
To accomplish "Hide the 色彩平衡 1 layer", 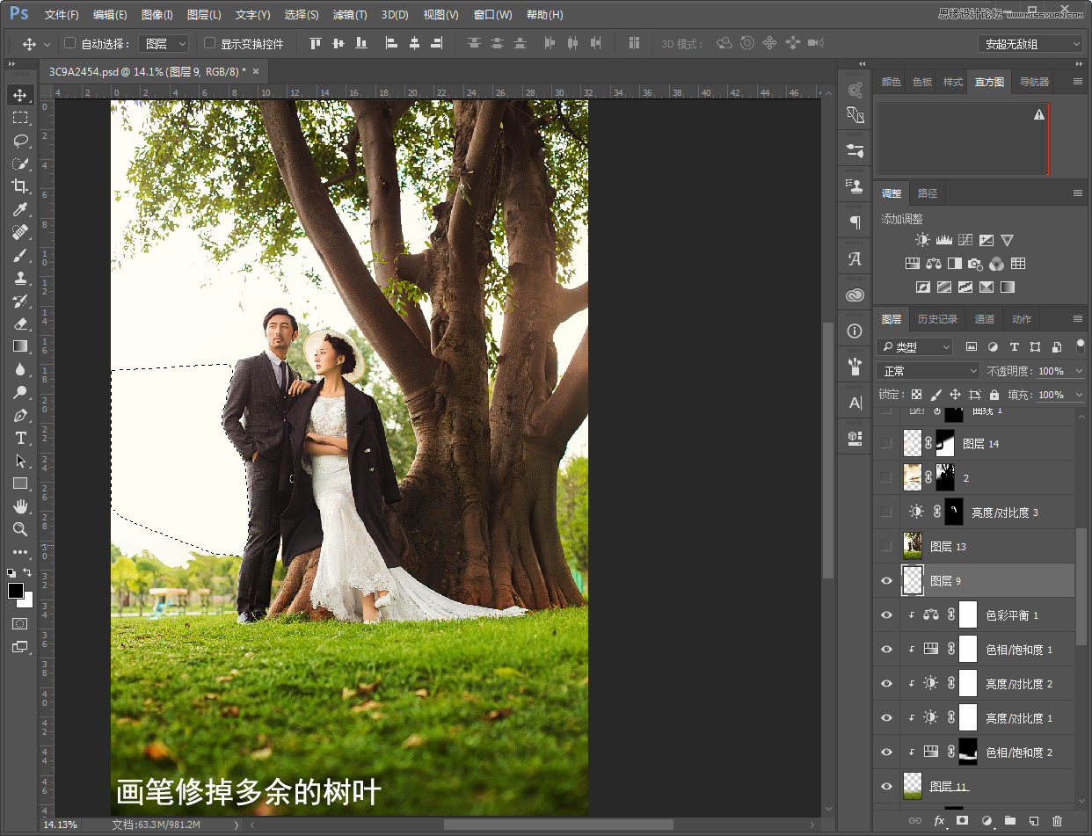I will coord(886,615).
